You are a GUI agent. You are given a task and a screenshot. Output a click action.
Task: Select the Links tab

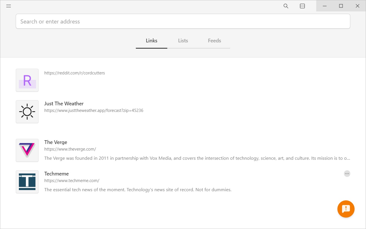[152, 41]
